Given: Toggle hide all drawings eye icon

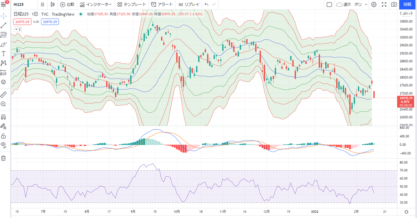Looking at the screenshot, I should click(x=3, y=145).
